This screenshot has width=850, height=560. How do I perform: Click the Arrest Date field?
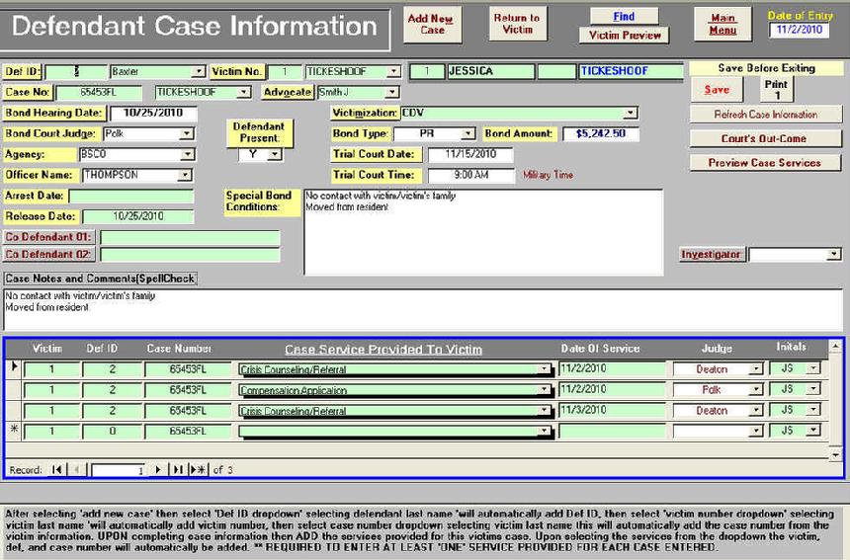point(131,197)
